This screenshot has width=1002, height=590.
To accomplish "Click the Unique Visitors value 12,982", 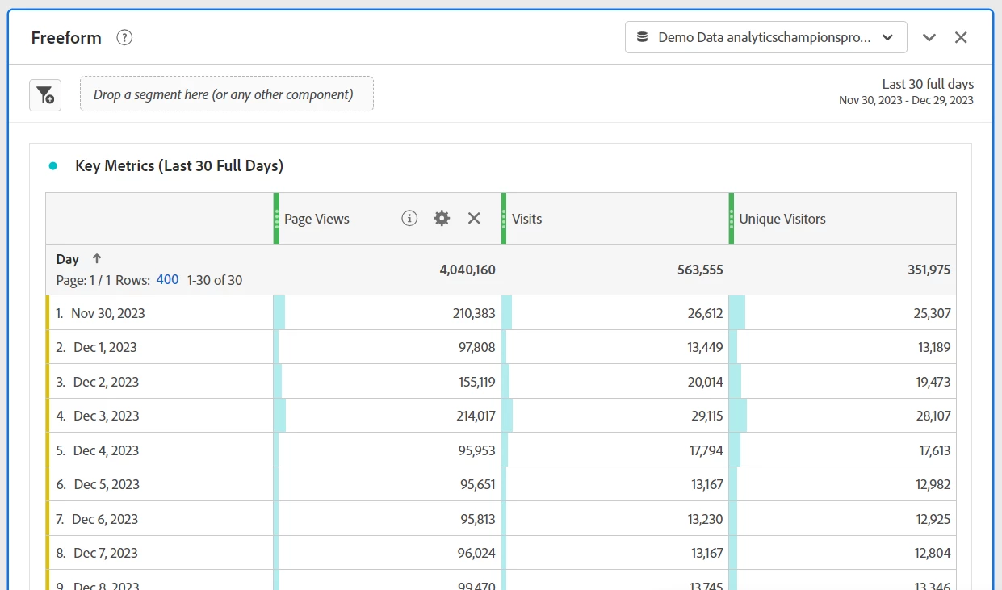I will pos(933,484).
